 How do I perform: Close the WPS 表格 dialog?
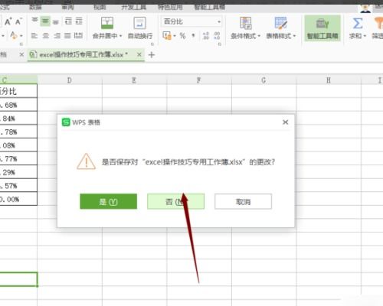point(286,122)
